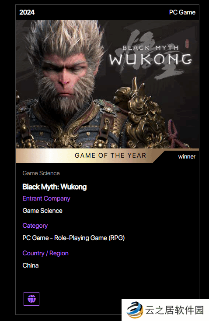The height and width of the screenshot is (321, 209).
Task: Click the winner badge text
Action: (x=187, y=157)
